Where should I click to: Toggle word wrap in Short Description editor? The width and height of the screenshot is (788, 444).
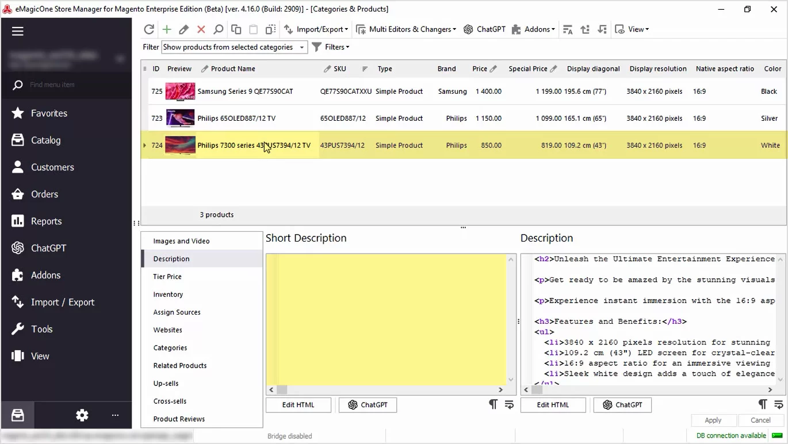point(509,404)
